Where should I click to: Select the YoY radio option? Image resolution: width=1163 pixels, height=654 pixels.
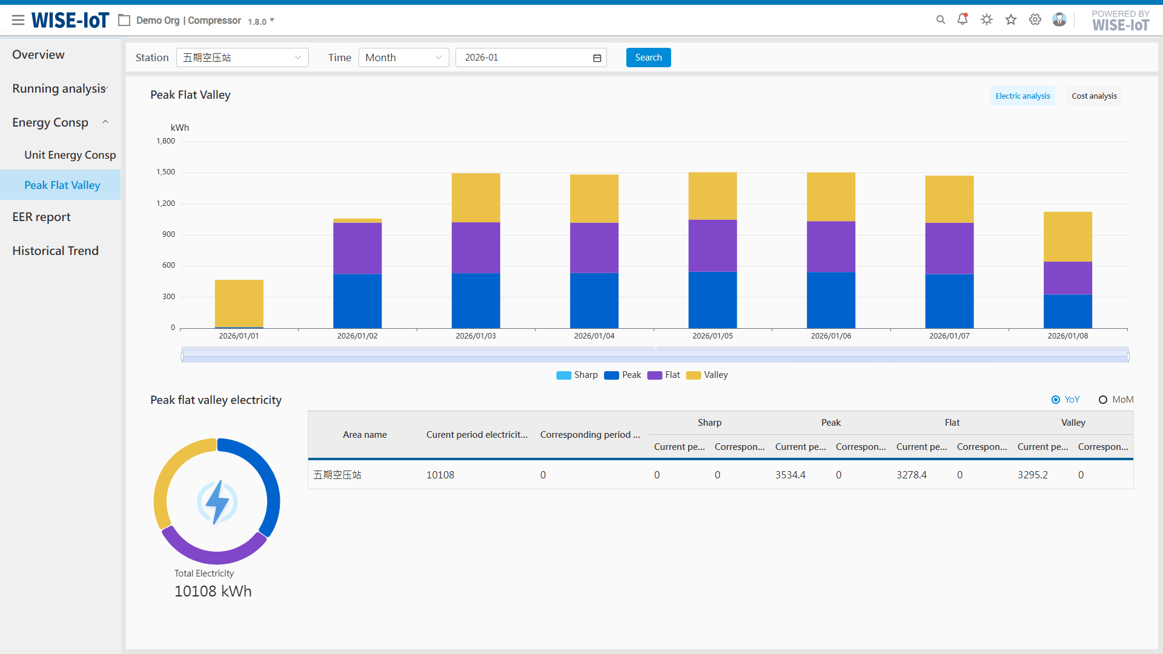(x=1056, y=400)
